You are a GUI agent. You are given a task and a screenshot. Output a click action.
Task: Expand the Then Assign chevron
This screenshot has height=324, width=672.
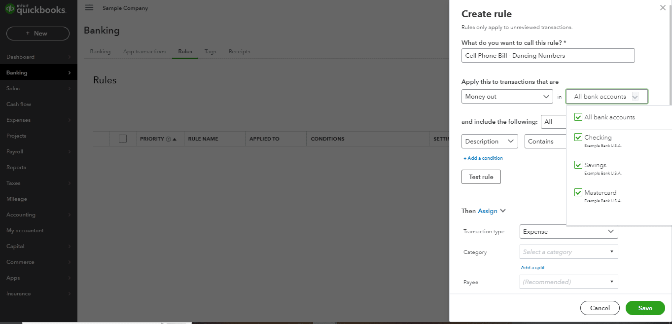coord(503,211)
